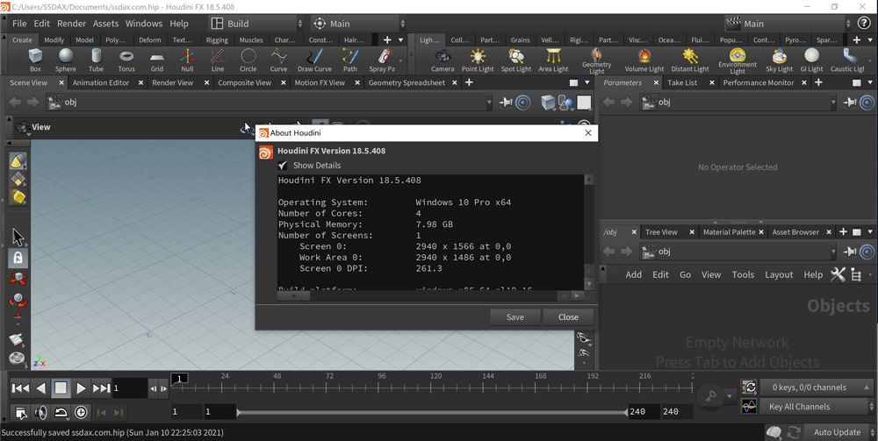Create a Point Light from shelf

click(x=478, y=58)
